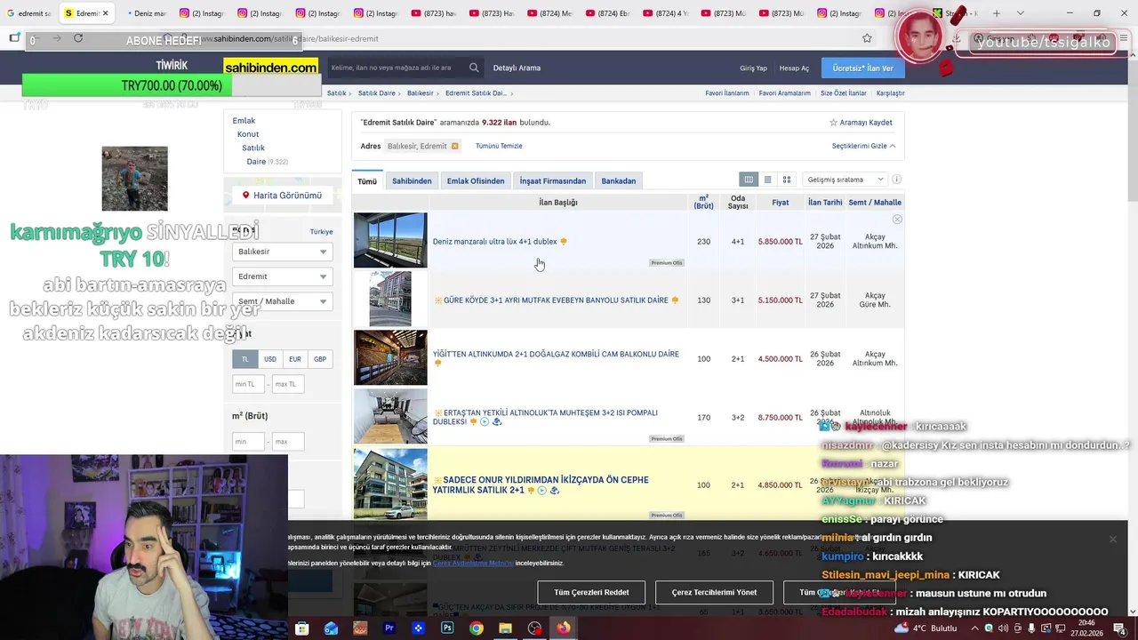Open the GÜRE KÖYDE 3+1 listing thumbnail
Screen dimensions: 1138x640
[x=390, y=300]
